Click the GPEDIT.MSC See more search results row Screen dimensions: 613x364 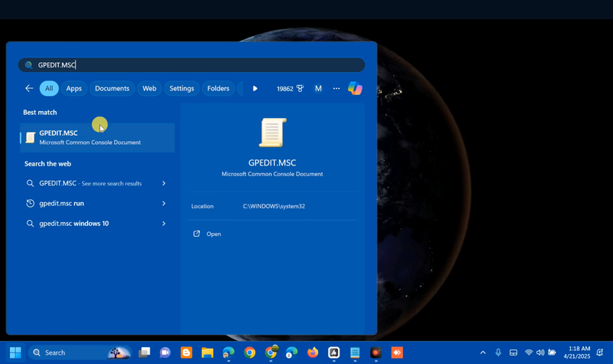tap(90, 183)
